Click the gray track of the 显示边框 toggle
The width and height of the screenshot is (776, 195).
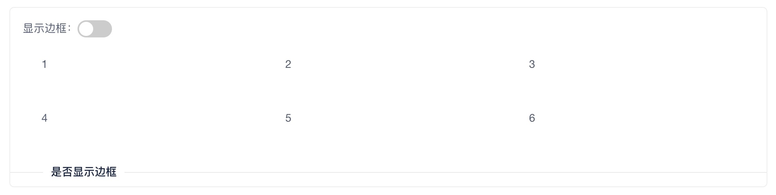tap(103, 29)
